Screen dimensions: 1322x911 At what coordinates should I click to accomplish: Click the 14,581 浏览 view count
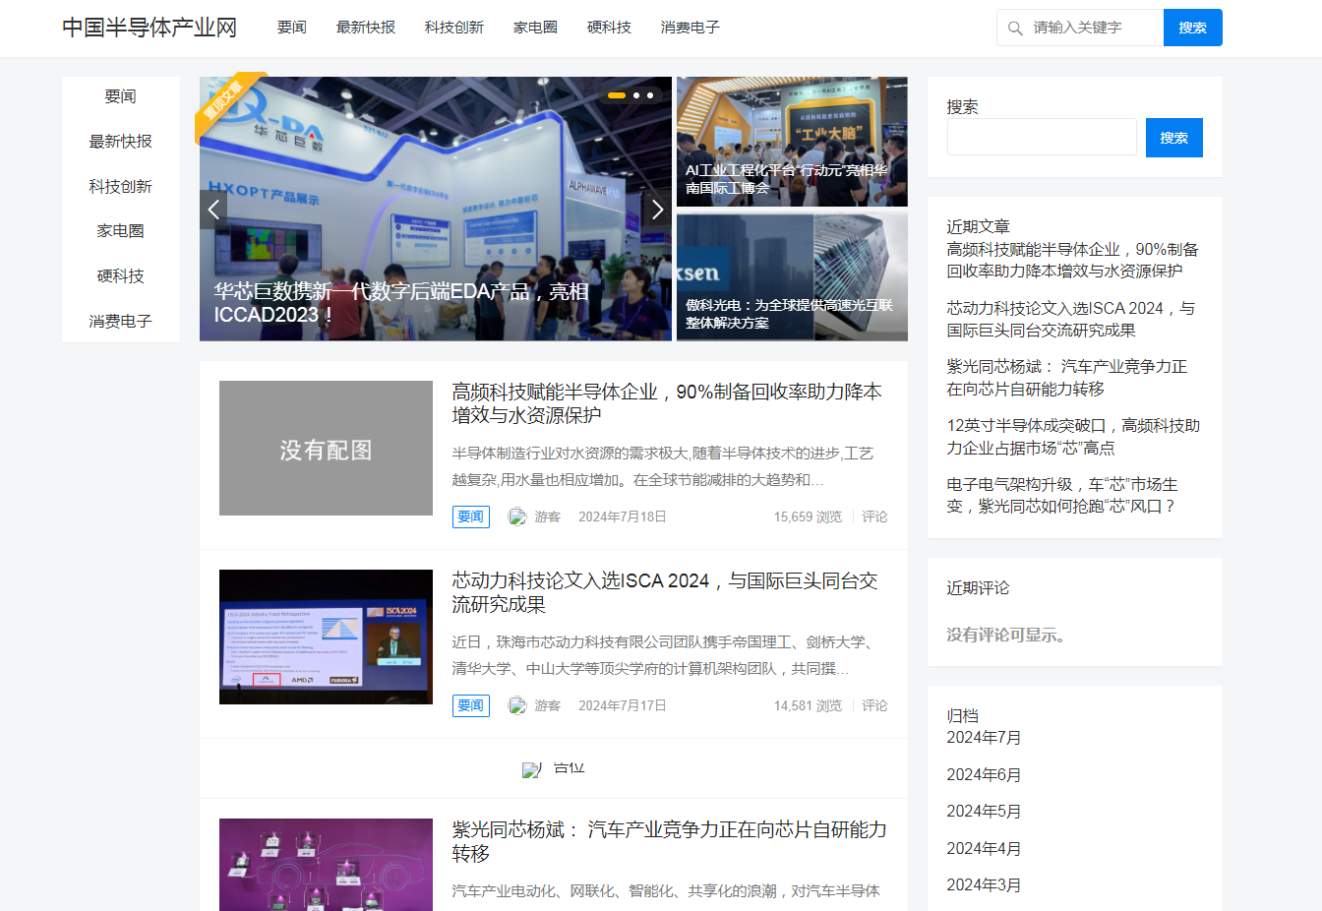coord(808,705)
